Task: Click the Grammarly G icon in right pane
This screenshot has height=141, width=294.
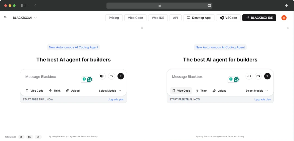Action: (237, 79)
